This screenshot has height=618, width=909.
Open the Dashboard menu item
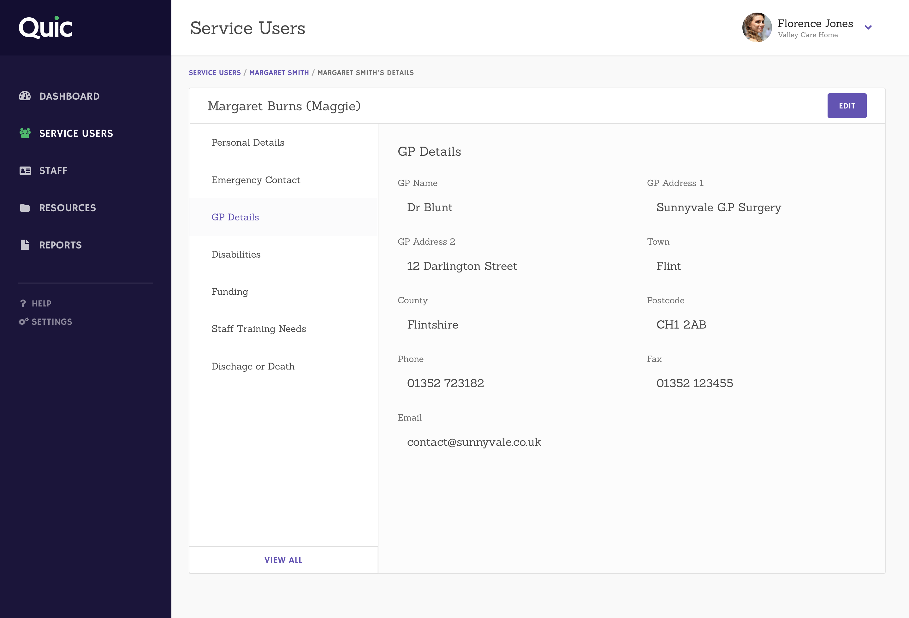pos(69,96)
